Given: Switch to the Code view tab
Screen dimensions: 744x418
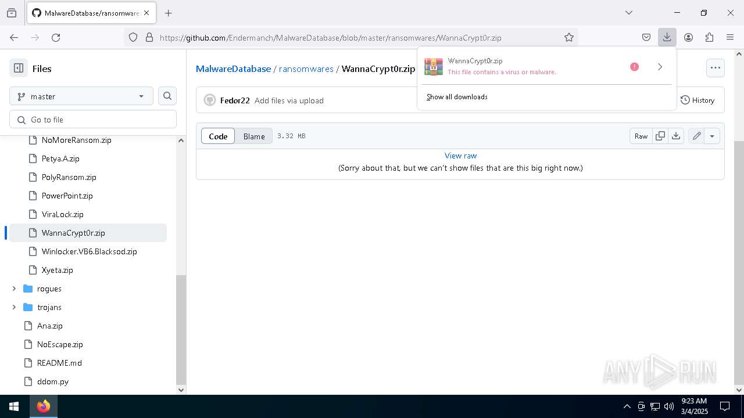Looking at the screenshot, I should [218, 136].
